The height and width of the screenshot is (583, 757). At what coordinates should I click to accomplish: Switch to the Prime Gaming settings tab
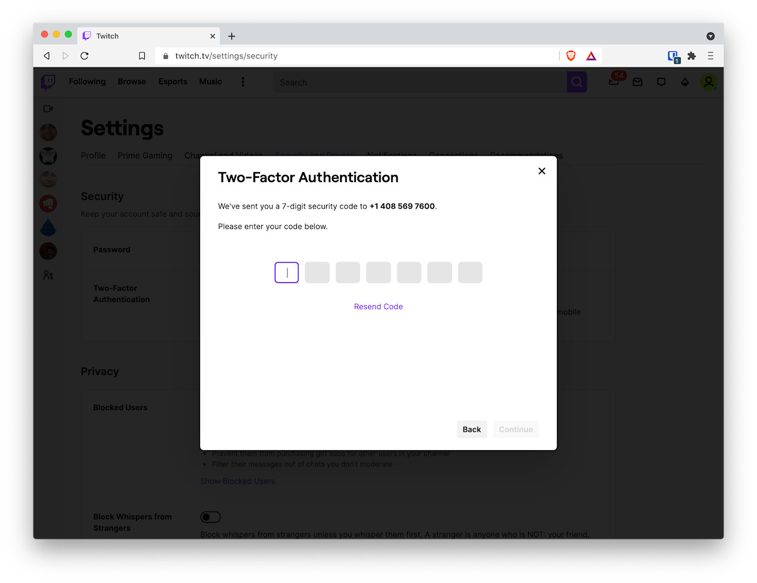click(145, 156)
